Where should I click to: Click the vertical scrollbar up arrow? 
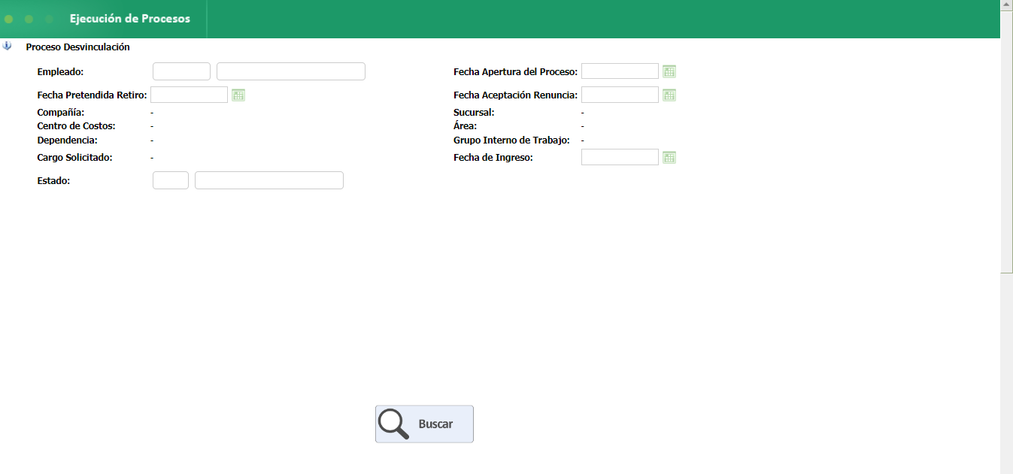click(x=1006, y=5)
